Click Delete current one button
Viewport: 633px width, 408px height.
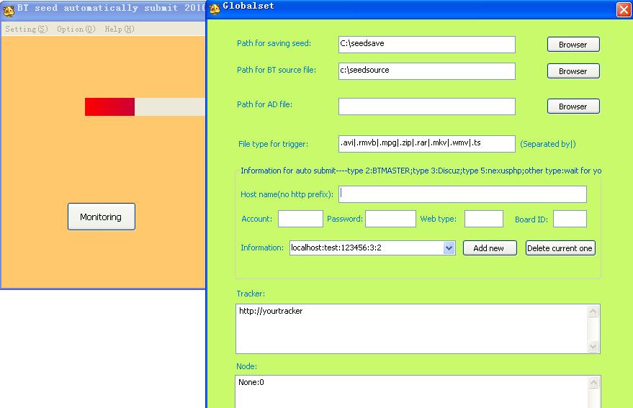click(560, 248)
